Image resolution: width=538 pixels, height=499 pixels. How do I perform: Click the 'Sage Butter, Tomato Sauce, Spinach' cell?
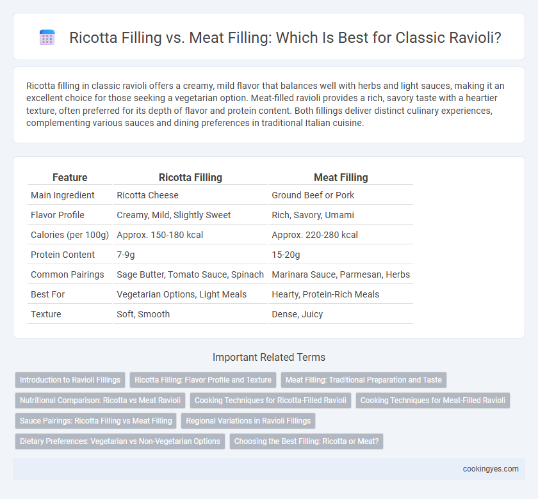click(x=190, y=274)
